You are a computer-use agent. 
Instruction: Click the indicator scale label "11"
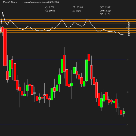coord(129,35)
